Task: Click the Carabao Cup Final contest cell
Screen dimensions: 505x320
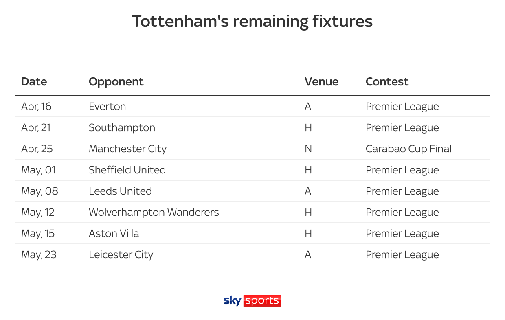Action: point(408,149)
